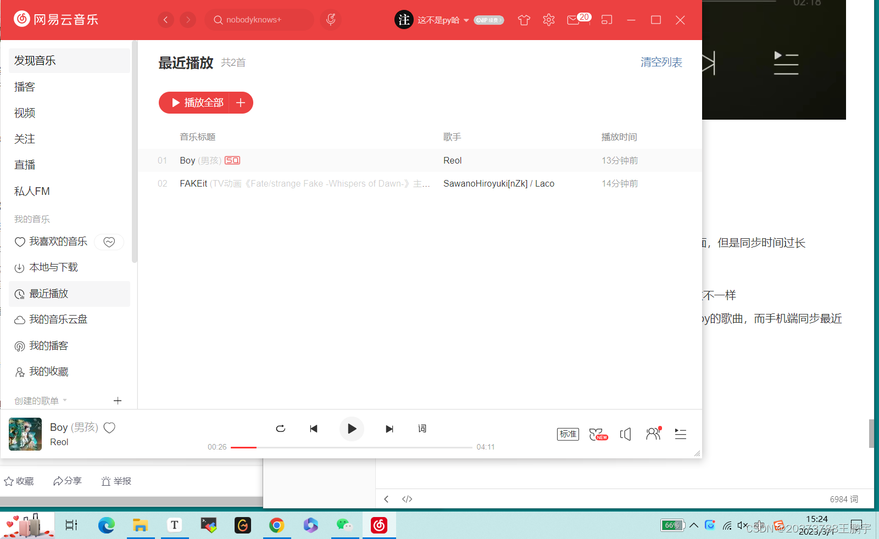
Task: Open sound effects icon with NEW badge
Action: 598,434
